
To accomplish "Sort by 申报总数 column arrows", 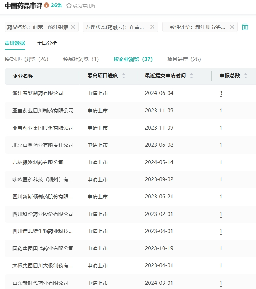I will click(245, 76).
